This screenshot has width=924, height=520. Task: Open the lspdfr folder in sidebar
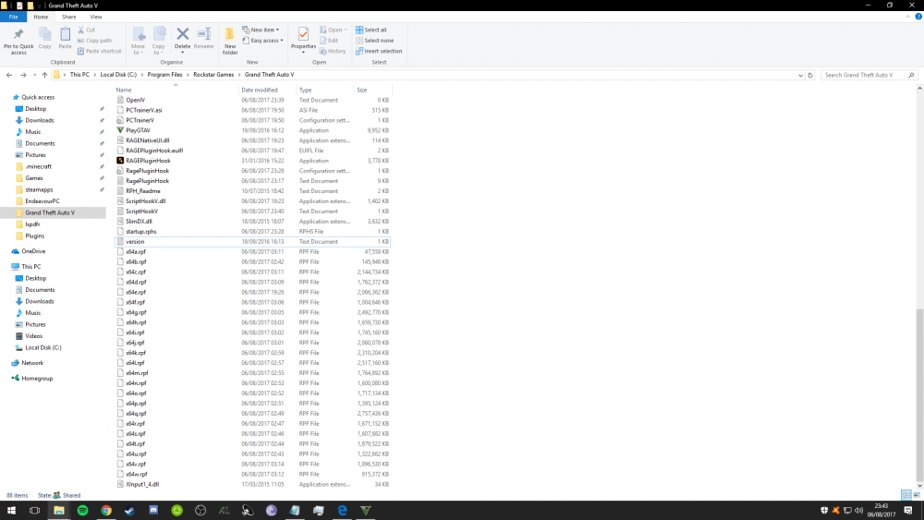(32, 224)
